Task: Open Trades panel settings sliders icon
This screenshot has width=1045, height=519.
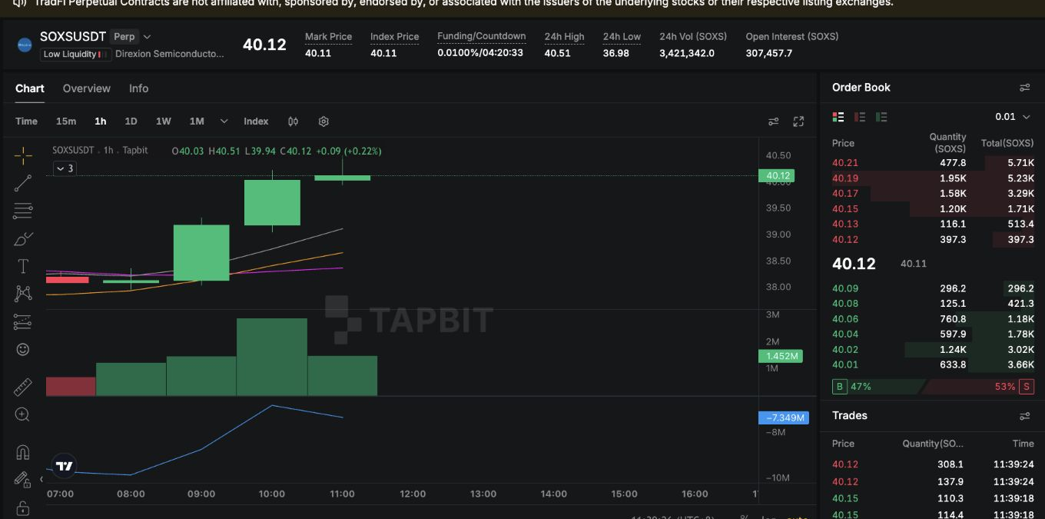Action: click(x=1024, y=416)
